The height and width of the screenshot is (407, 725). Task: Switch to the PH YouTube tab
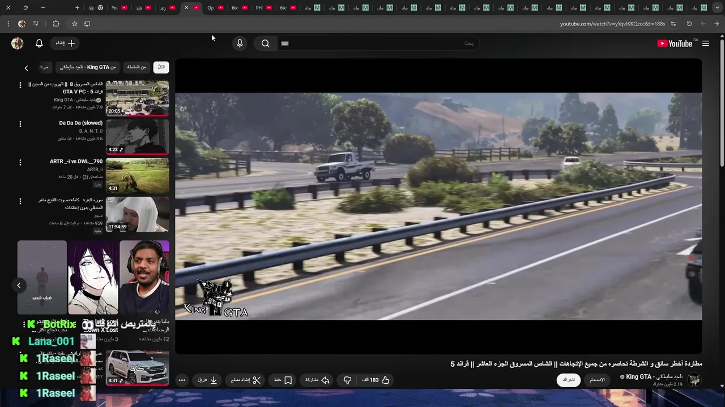[x=263, y=7]
